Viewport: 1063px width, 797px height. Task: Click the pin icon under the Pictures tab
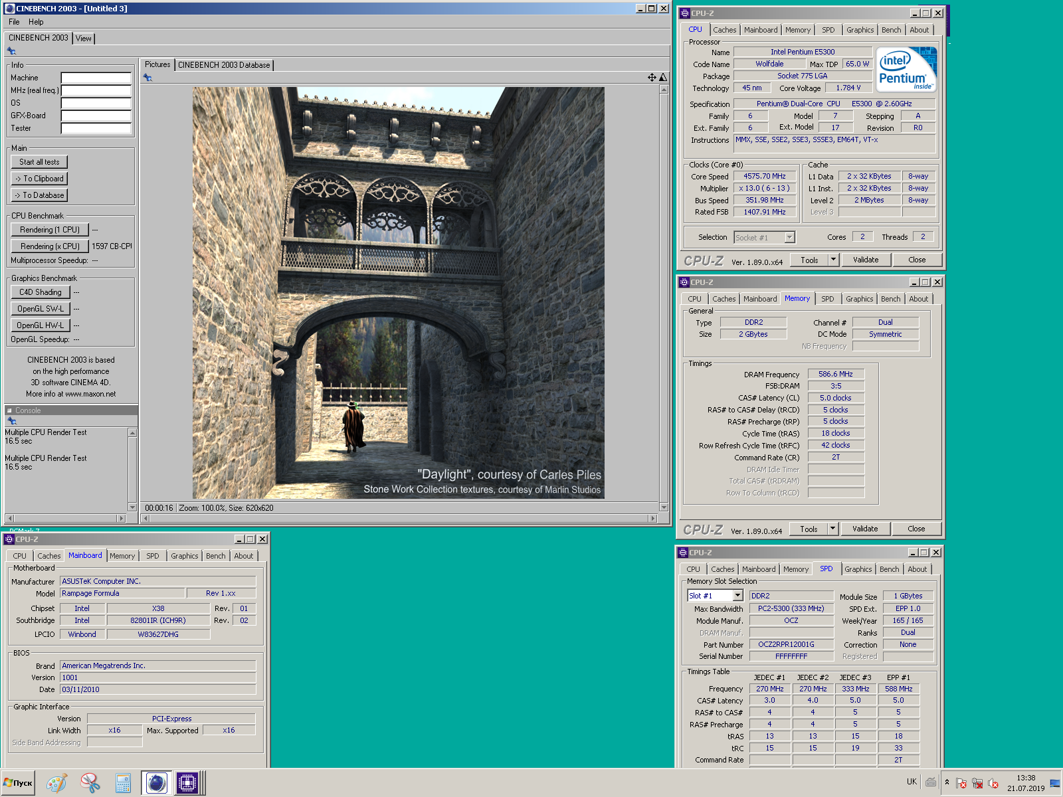pyautogui.click(x=147, y=78)
